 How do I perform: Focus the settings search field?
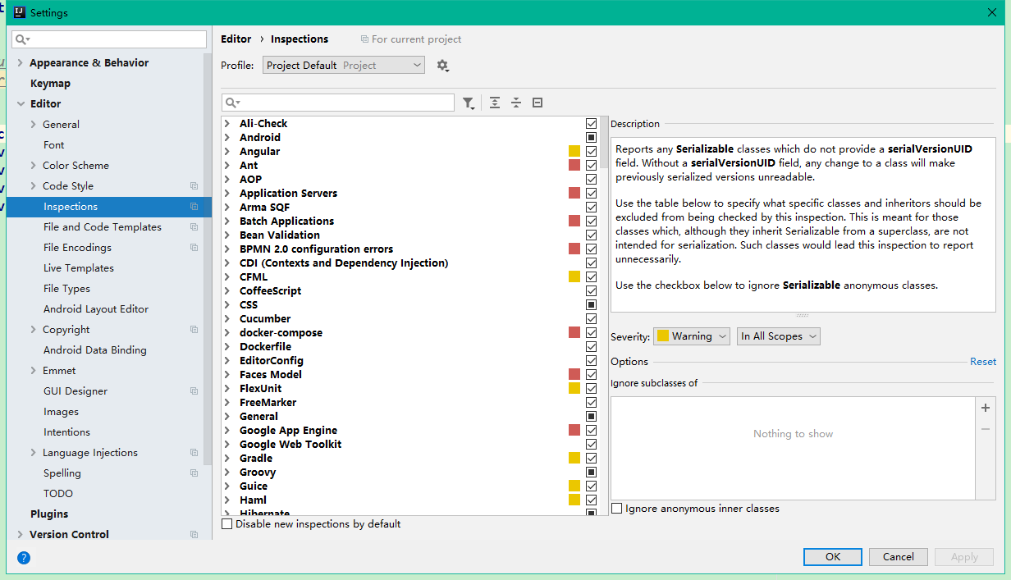point(109,39)
